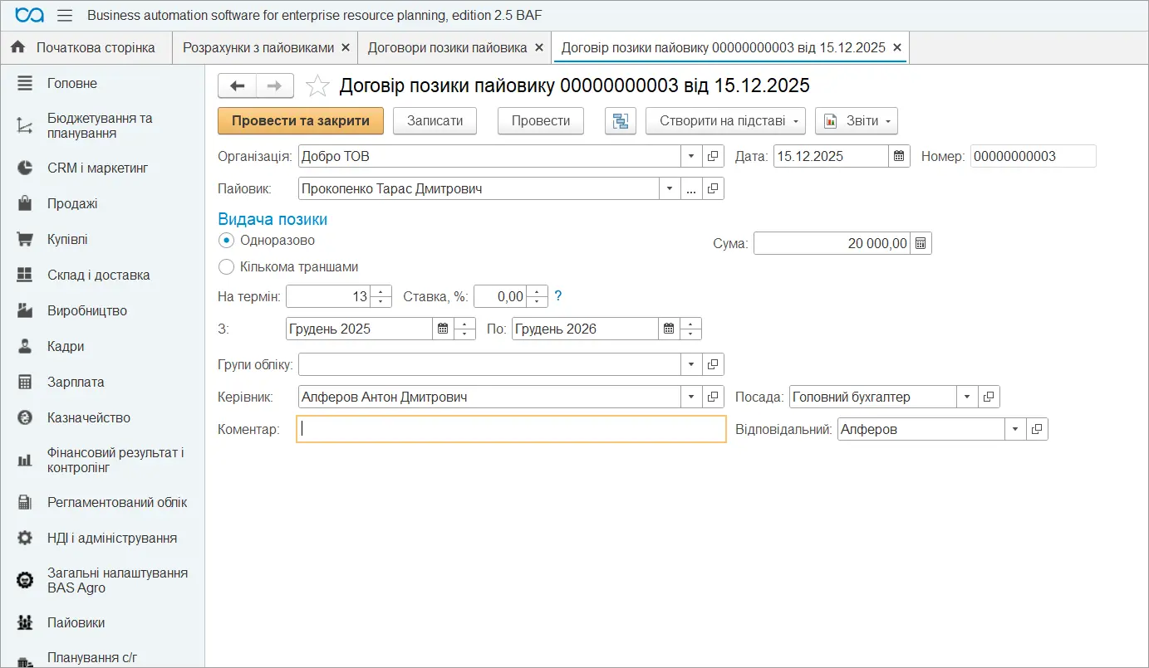Open Відповідальний record with open button
The height and width of the screenshot is (668, 1149).
pos(1037,429)
